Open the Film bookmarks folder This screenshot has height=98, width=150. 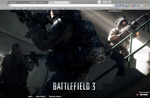[33, 8]
